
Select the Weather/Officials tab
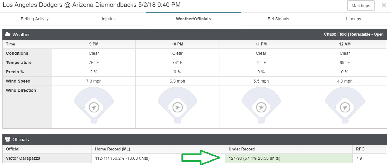tap(193, 19)
